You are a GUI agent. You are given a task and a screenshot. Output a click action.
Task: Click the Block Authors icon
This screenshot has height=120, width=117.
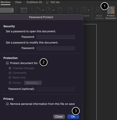[98, 10]
